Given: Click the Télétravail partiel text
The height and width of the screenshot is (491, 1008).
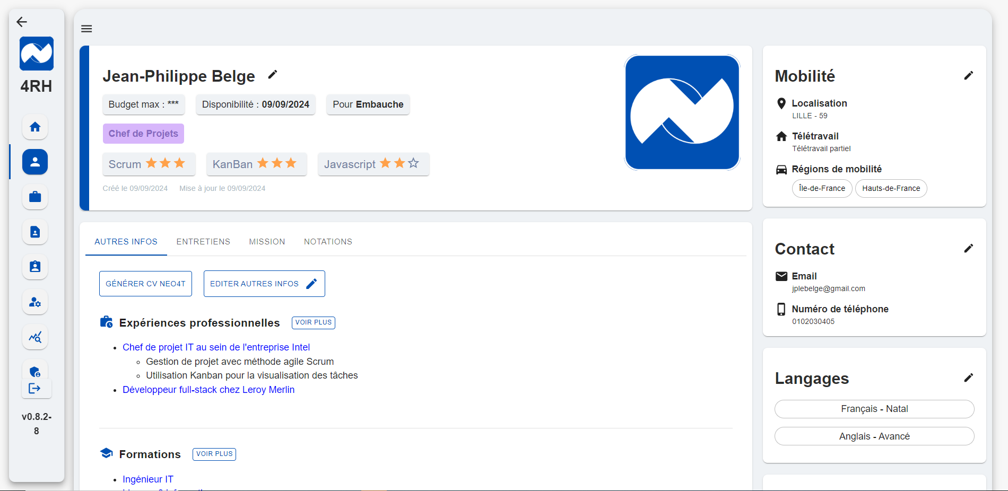Looking at the screenshot, I should [x=821, y=148].
